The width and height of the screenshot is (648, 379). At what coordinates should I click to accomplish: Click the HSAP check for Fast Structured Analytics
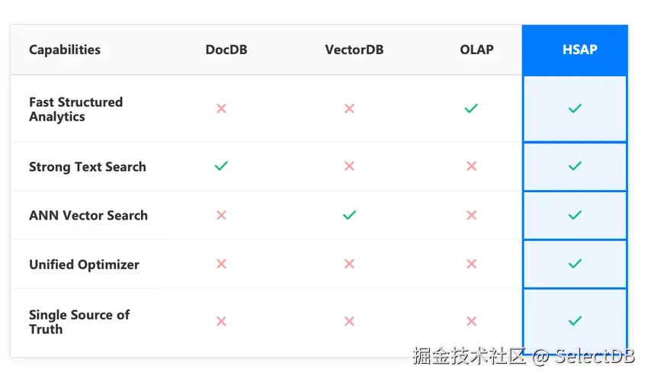click(x=575, y=108)
